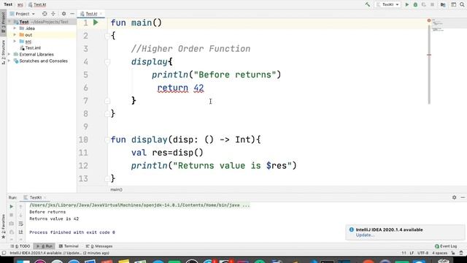
Task: Click the dump threads camera icon in Run panel
Action: pos(12,224)
